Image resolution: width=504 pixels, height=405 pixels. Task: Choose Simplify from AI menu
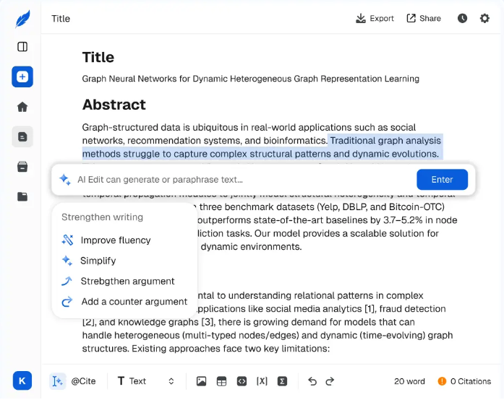click(x=98, y=261)
